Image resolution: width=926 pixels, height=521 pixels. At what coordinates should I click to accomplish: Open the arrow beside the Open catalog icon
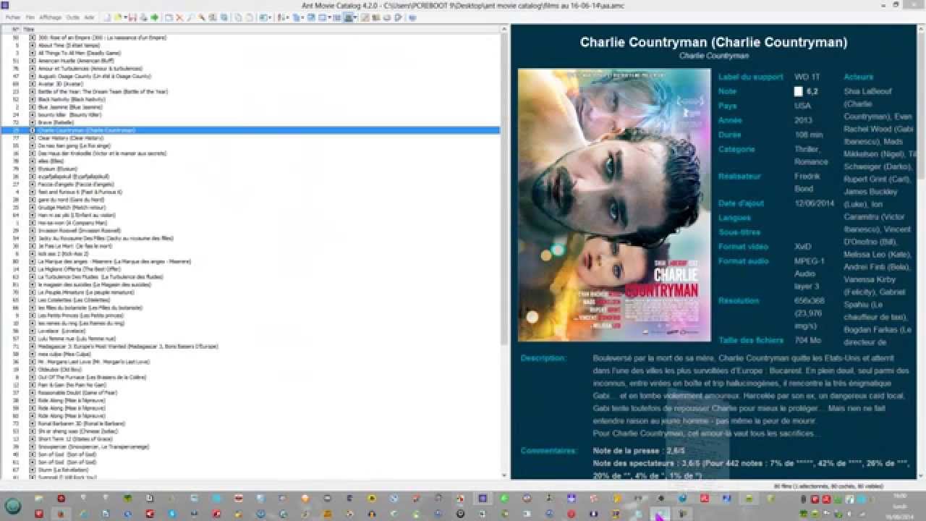click(x=125, y=17)
